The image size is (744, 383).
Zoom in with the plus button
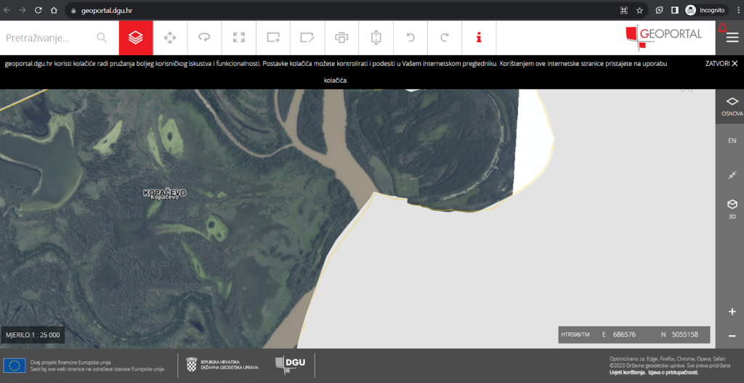(732, 311)
